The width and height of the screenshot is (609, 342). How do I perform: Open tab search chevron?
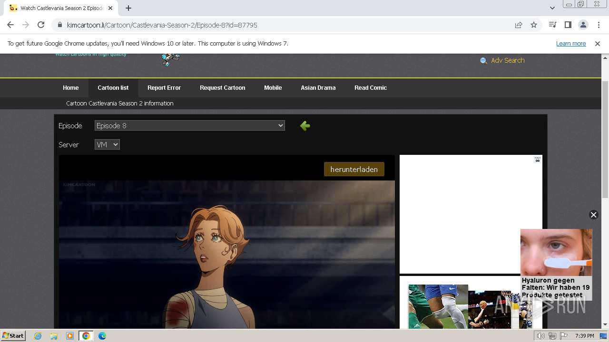point(552,8)
